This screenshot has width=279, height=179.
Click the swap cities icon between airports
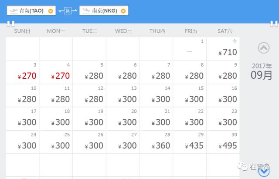(68, 10)
